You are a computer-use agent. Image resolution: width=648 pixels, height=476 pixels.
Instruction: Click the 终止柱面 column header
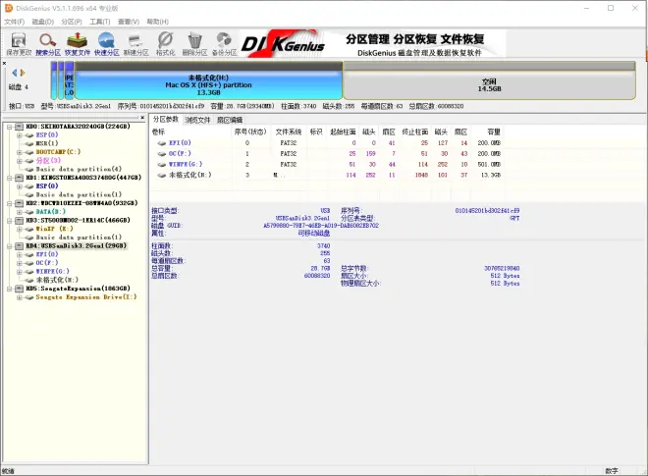415,132
